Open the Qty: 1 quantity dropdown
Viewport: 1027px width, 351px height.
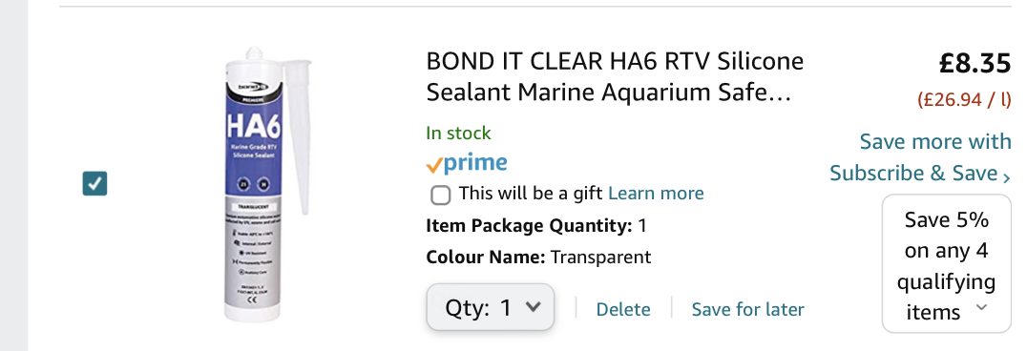(x=491, y=306)
